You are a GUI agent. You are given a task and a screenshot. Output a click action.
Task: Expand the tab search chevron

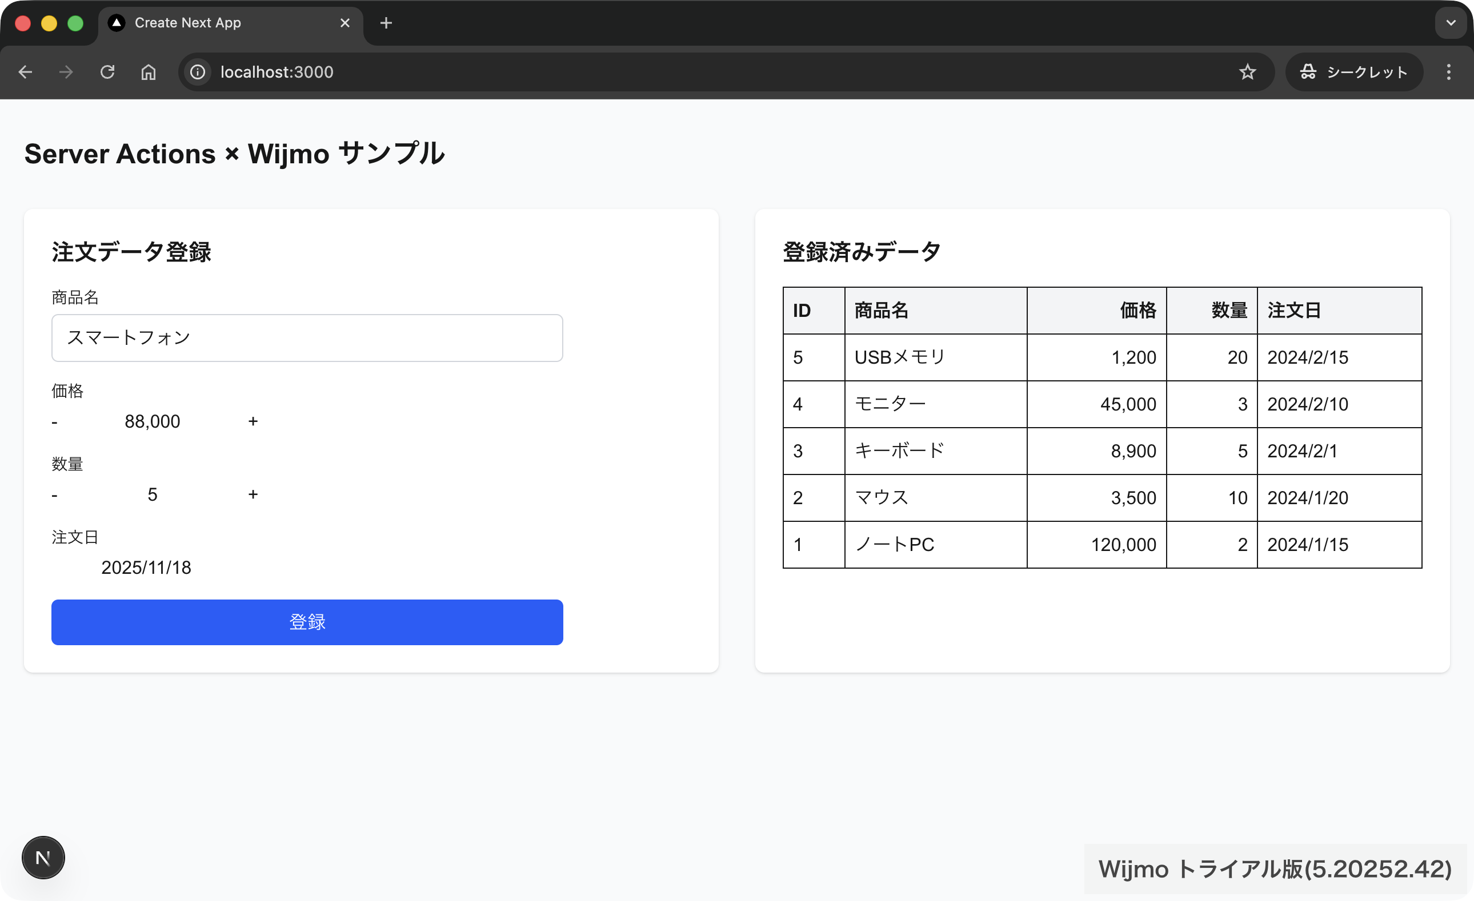coord(1451,23)
